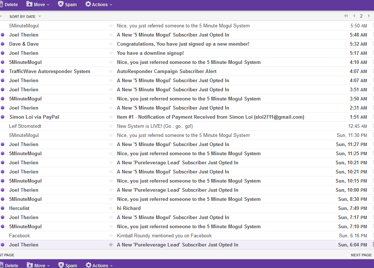This screenshot has width=374, height=268.
Task: Star the Leif Stromstedt email
Action: (111, 126)
